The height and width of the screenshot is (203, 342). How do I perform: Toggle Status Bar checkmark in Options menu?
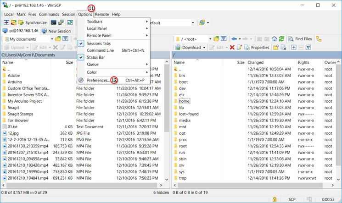point(81,57)
